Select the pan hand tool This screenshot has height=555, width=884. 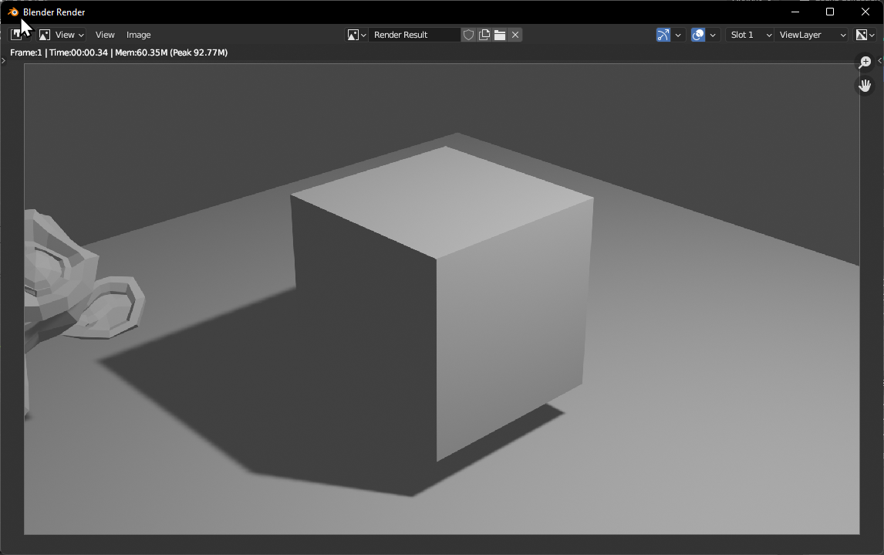865,85
